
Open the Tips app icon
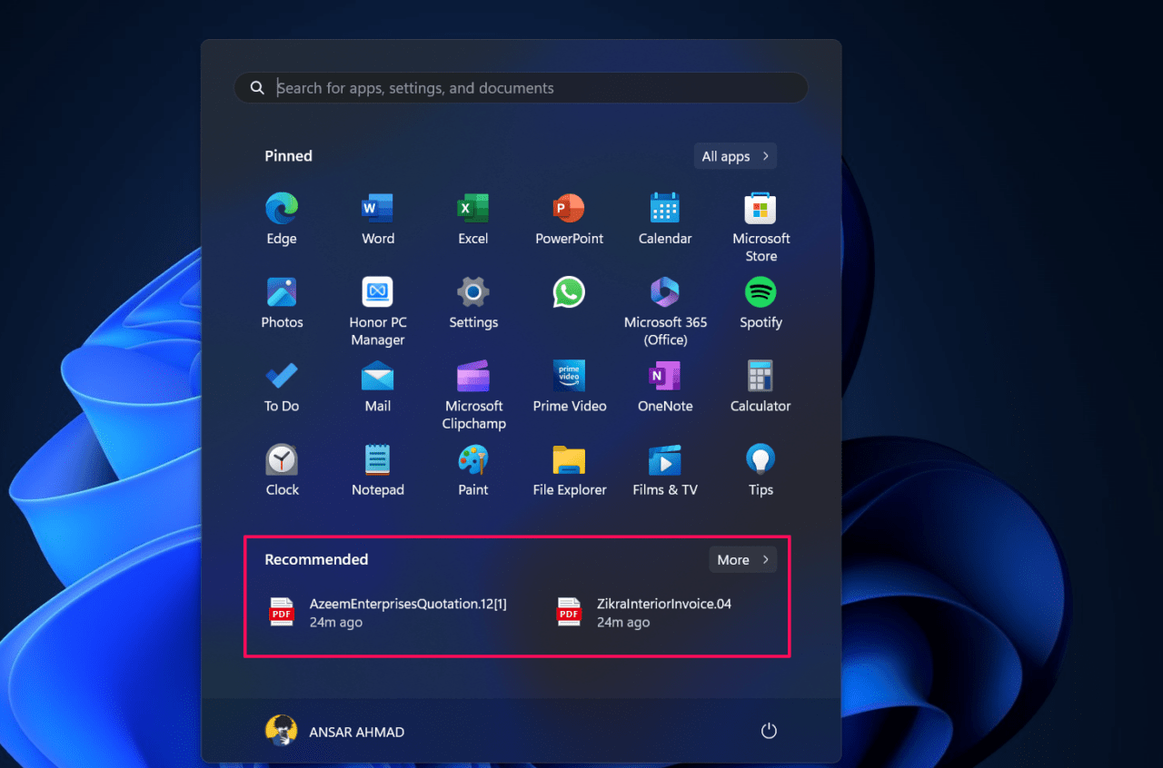[x=760, y=459]
